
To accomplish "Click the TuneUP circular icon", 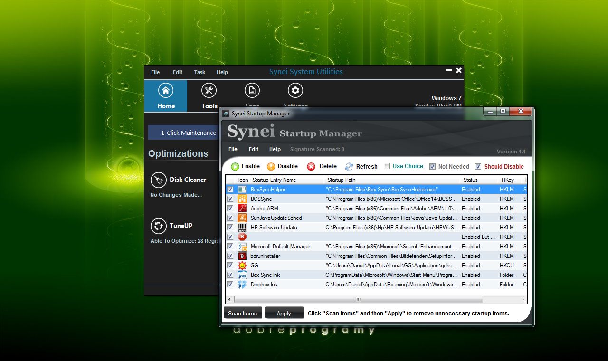I will pos(158,226).
